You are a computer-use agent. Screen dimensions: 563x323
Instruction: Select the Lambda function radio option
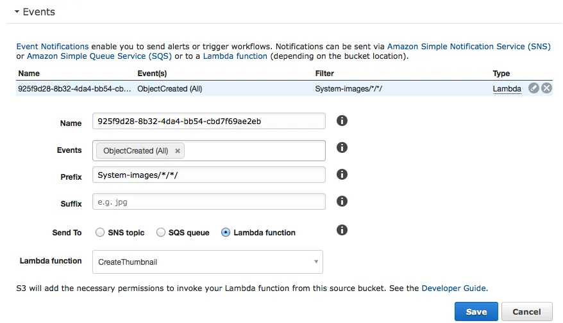point(226,233)
